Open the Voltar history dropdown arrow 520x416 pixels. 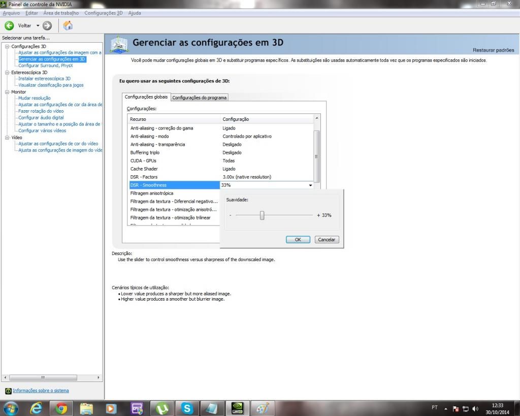(38, 25)
